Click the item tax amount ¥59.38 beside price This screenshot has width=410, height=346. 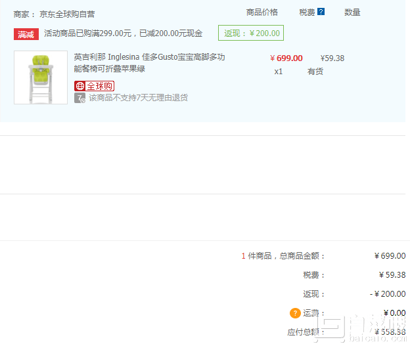[x=332, y=58]
